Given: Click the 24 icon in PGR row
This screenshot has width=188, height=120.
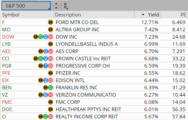Looking at the screenshot, I should pos(40,66).
